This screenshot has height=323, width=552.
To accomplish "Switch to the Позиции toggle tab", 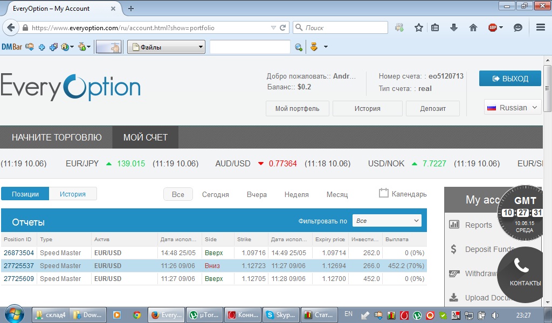I will click(25, 194).
